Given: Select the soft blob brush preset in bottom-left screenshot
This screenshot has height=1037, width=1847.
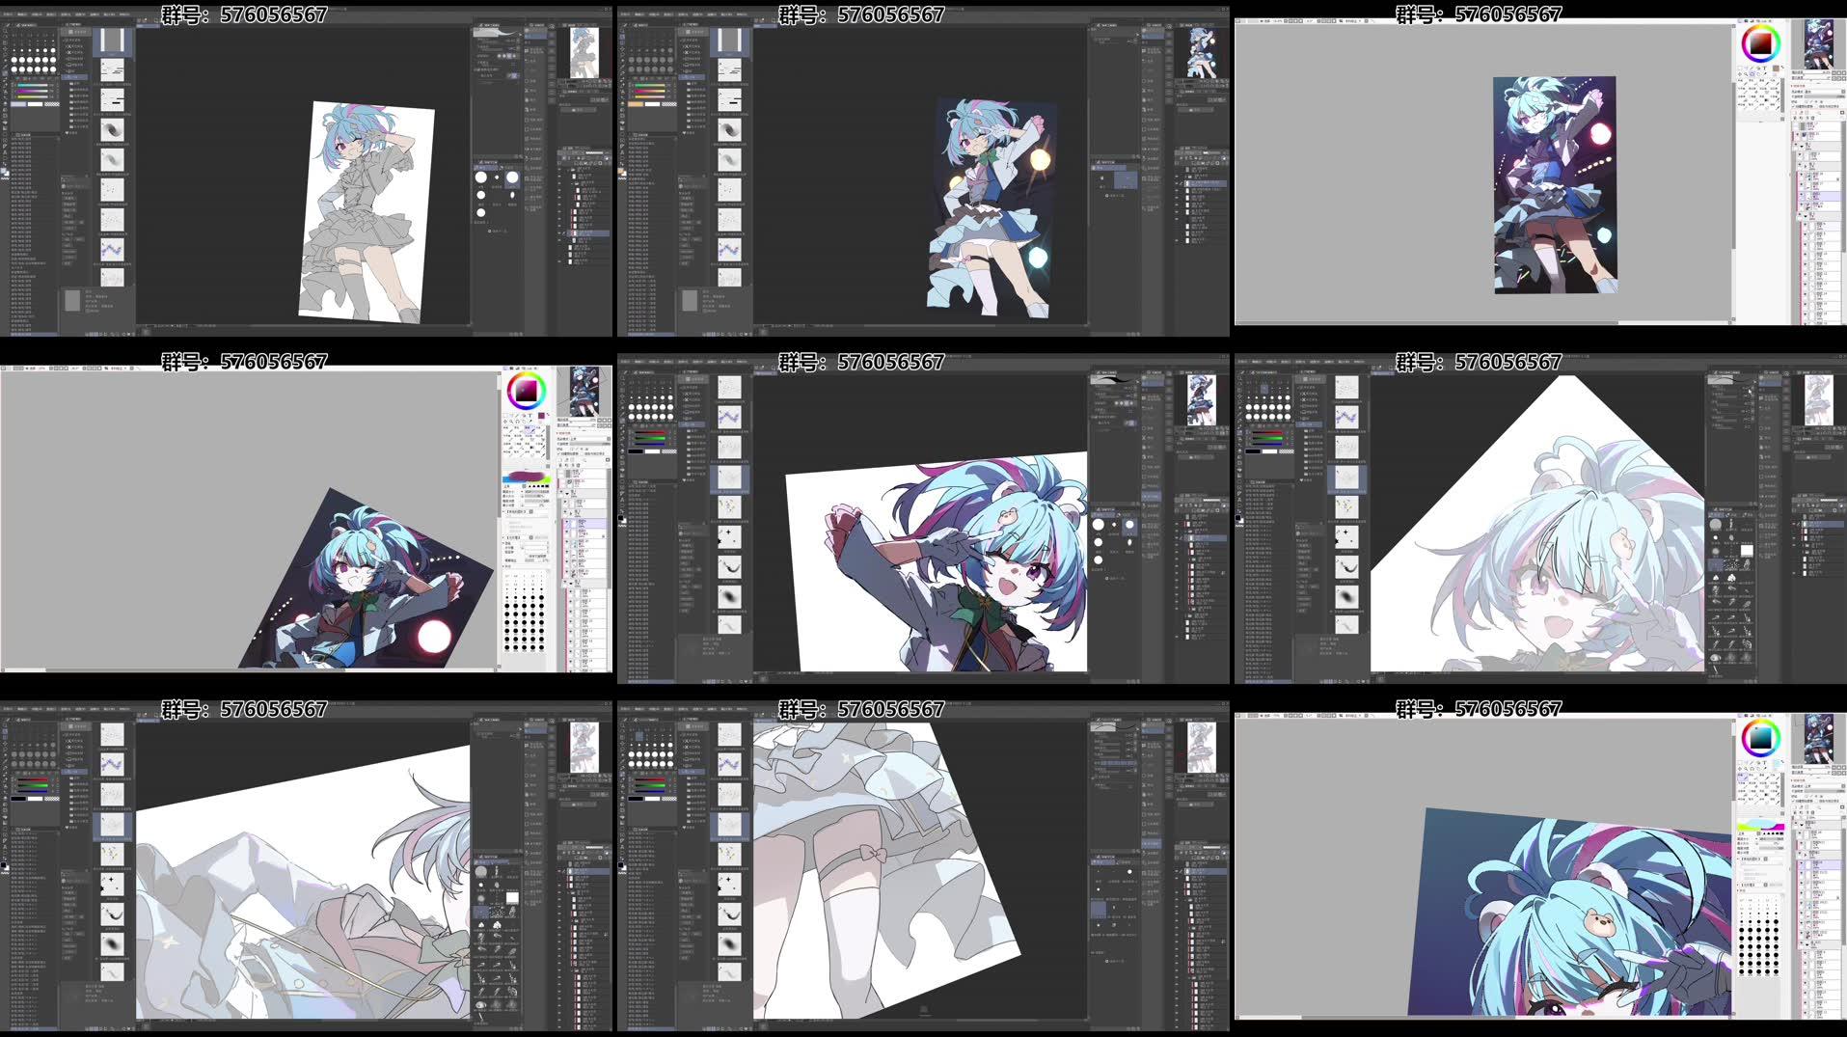Looking at the screenshot, I should pyautogui.click(x=113, y=943).
